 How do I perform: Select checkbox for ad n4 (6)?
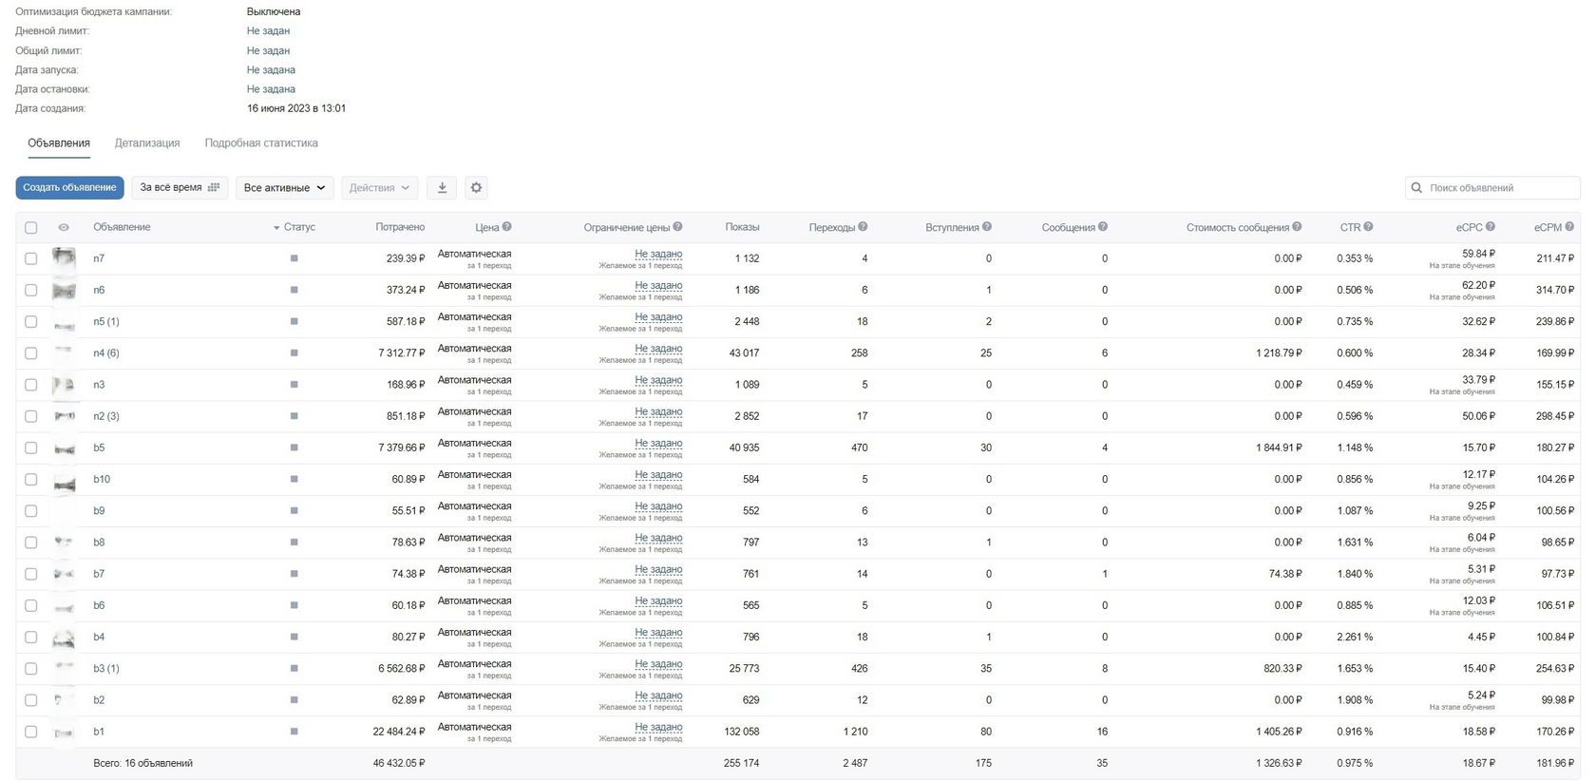click(31, 353)
